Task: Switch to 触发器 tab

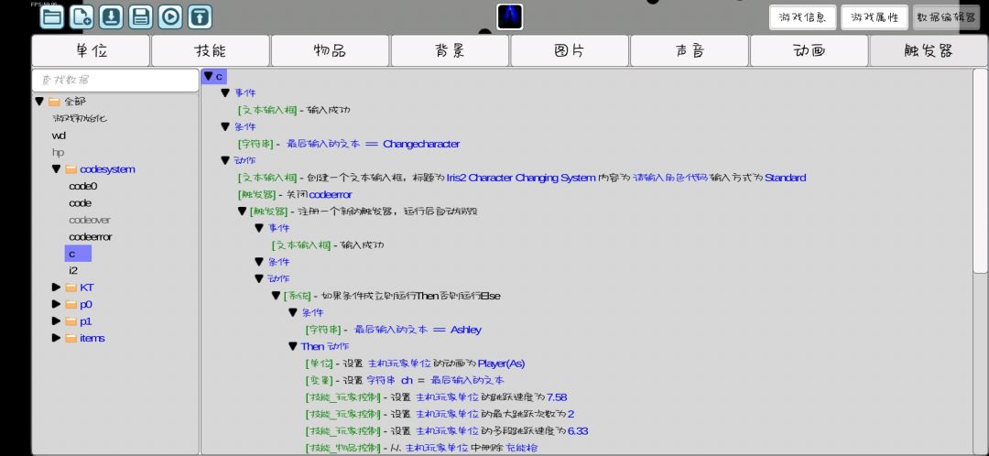Action: (929, 50)
